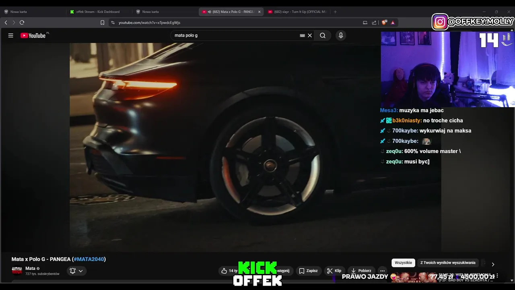
Task: Mute the tab via the speaker icon
Action: [209, 12]
